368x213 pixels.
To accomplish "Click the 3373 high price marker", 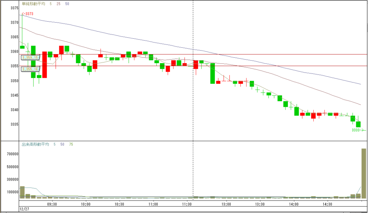I will (27, 14).
